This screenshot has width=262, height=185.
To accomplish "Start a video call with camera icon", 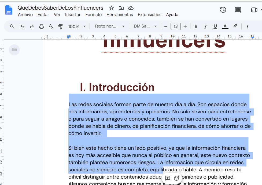I will pos(254,10).
